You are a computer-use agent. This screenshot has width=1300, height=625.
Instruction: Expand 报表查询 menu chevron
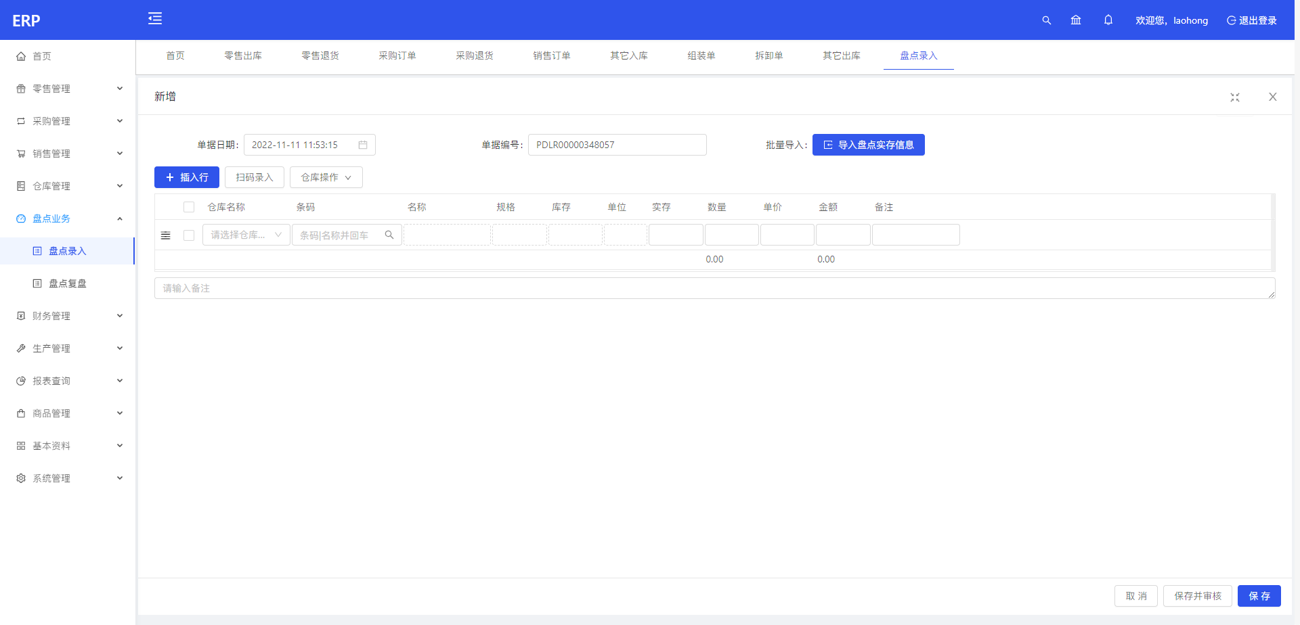120,381
